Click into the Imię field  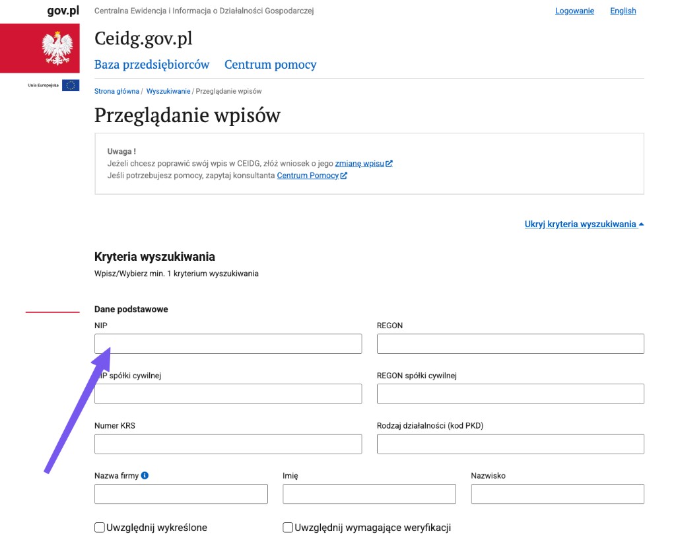(x=369, y=494)
